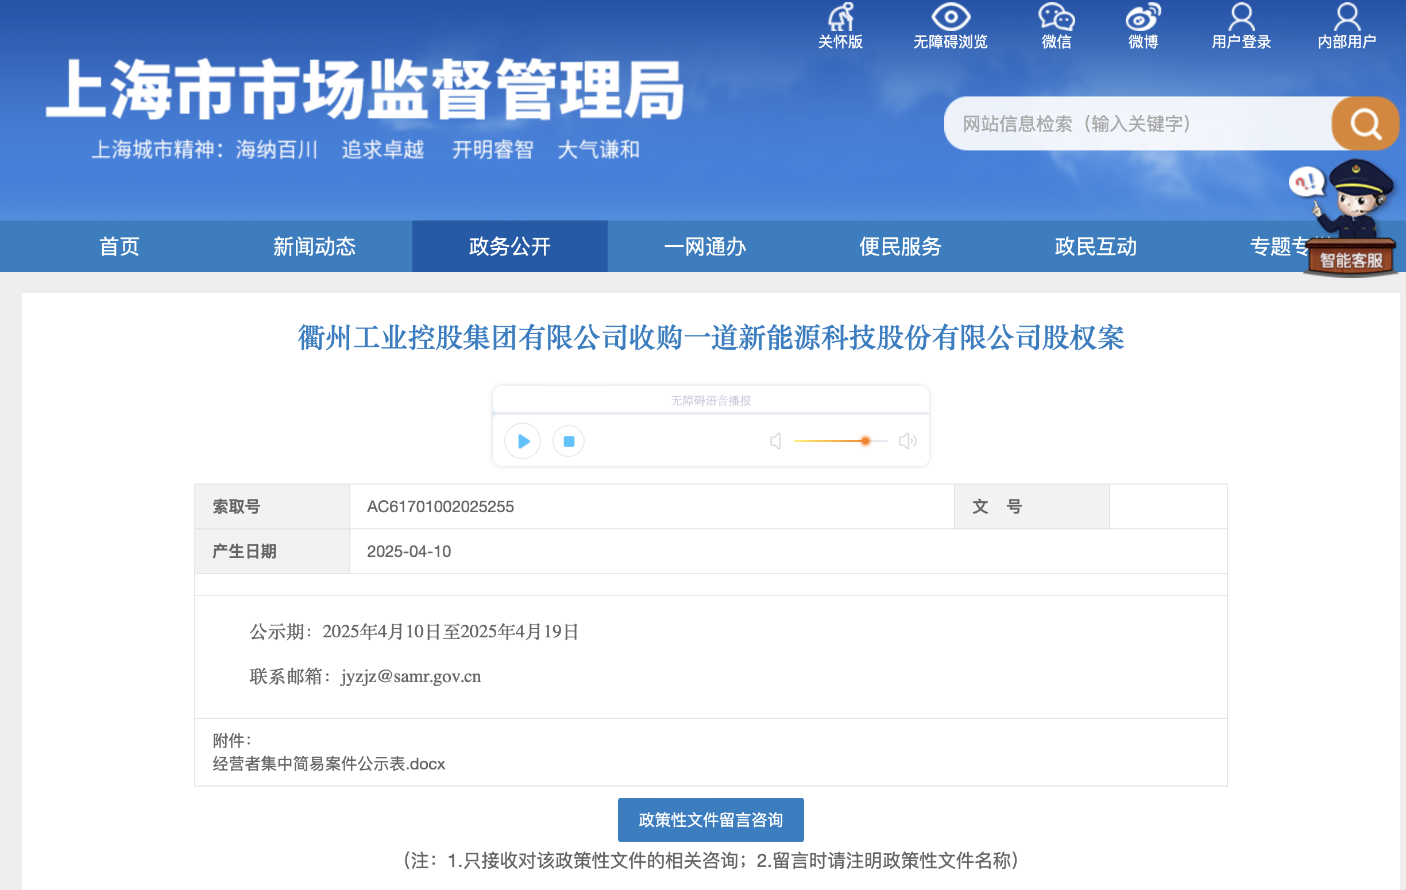
Task: Open the 一网通办 menu item
Action: (705, 246)
